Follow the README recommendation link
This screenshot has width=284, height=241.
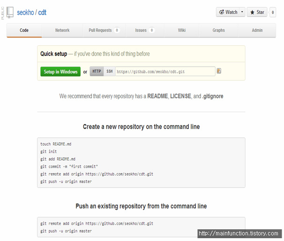[157, 96]
